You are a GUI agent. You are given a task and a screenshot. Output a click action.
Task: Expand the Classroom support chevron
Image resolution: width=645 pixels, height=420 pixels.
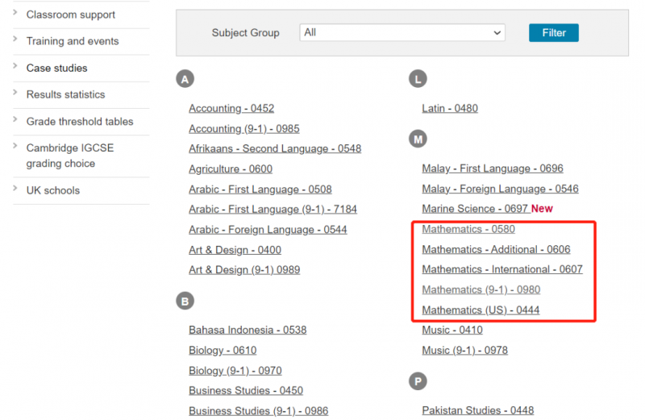(x=15, y=12)
